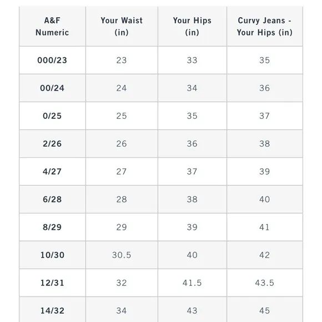
Task: Select the Your Waist (in) header
Action: click(122, 26)
